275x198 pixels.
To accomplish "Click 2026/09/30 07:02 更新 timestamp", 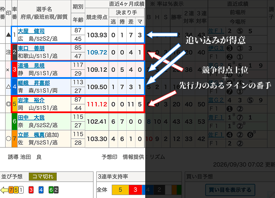I will point(244,165).
